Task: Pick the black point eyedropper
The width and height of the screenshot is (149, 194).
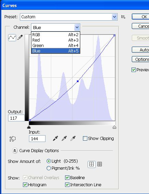Action: click(x=55, y=138)
